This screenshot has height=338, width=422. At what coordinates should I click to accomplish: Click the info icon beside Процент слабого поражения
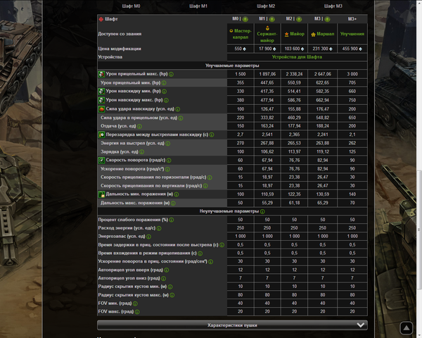click(x=172, y=220)
